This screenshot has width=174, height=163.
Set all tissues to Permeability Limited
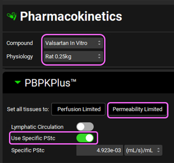[138, 109]
